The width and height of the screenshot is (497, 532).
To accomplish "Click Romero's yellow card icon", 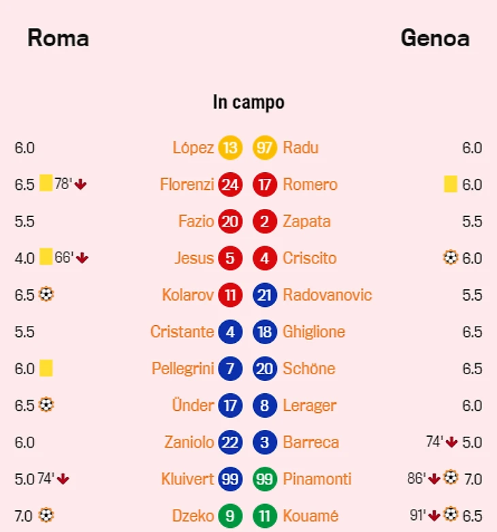I will click(x=450, y=184).
